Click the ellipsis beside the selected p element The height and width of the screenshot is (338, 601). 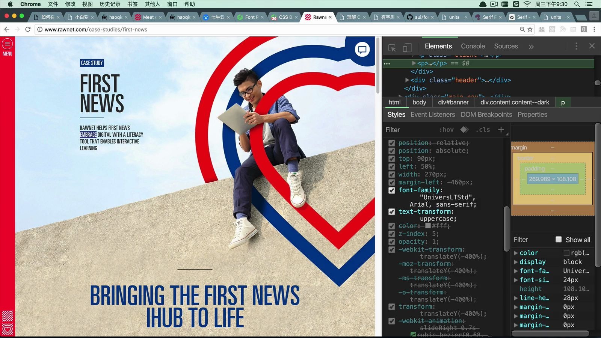tap(387, 63)
